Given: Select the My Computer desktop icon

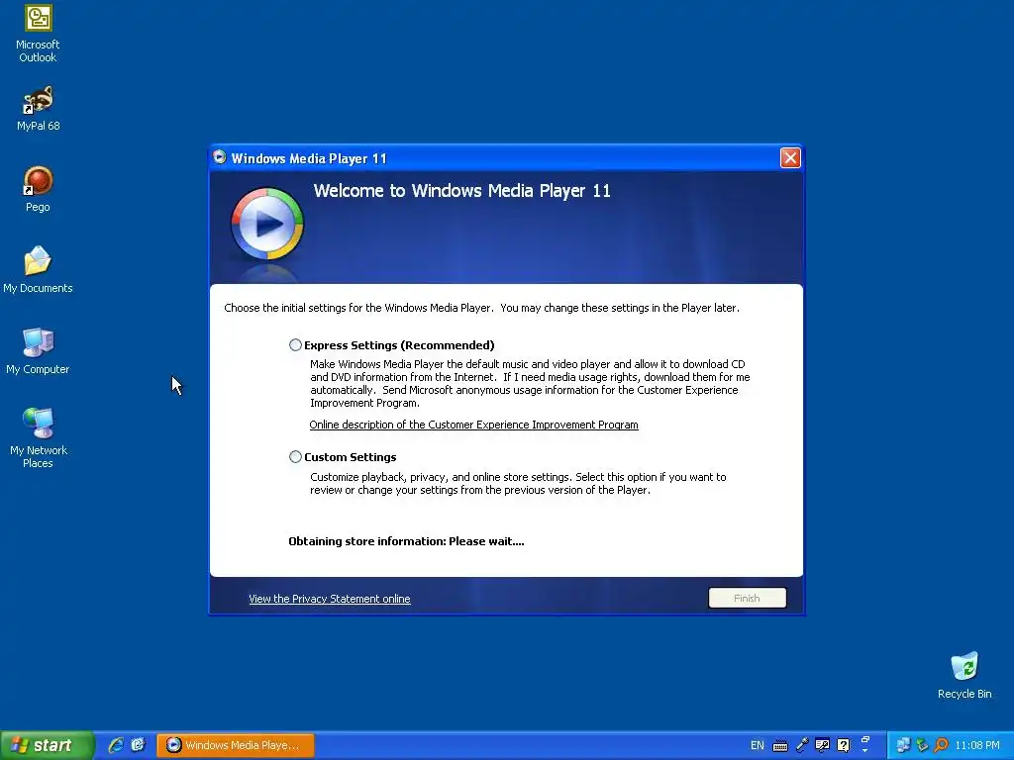Looking at the screenshot, I should [39, 351].
